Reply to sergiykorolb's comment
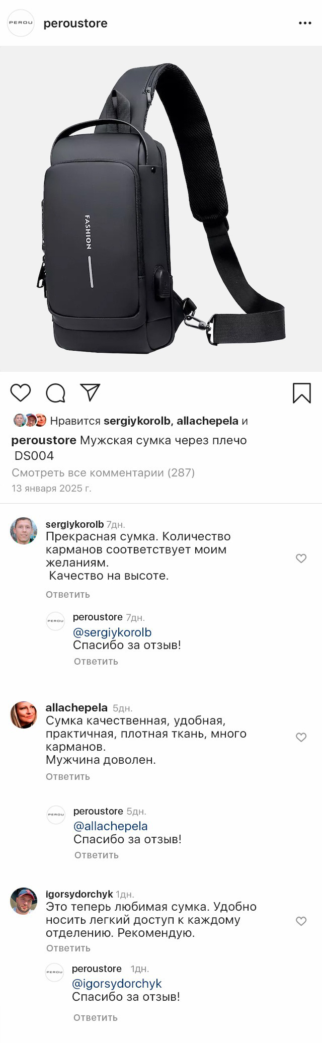 68,594
